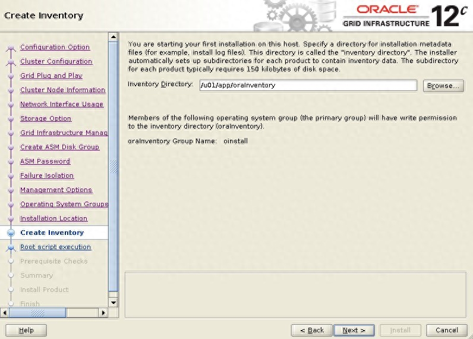
Task: Select Failure Isolation step
Action: click(x=47, y=175)
